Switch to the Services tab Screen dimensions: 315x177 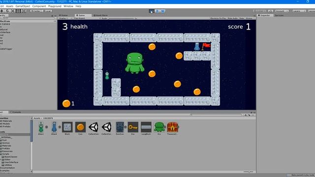279,15
